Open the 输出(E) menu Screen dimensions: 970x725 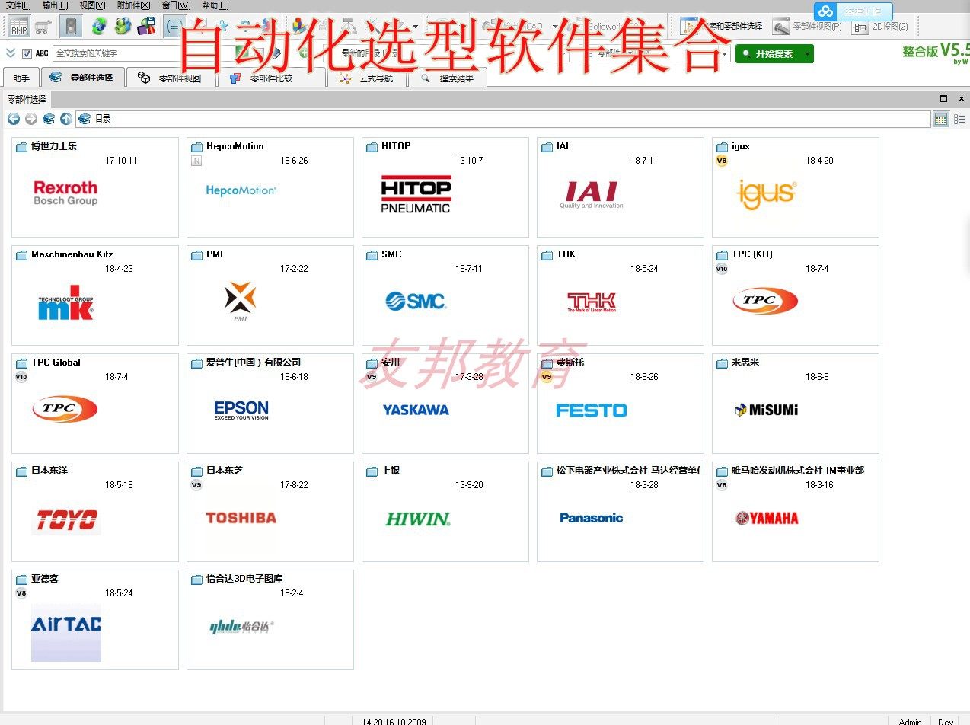tap(55, 5)
